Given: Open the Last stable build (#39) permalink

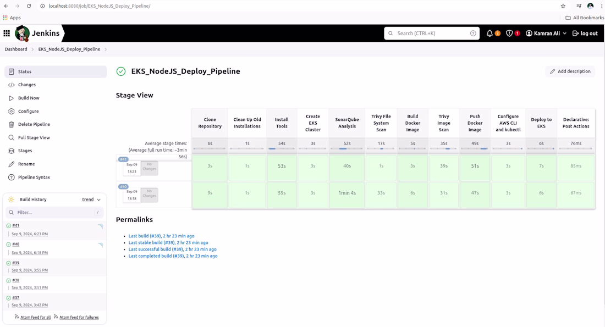Looking at the screenshot, I should (168, 242).
